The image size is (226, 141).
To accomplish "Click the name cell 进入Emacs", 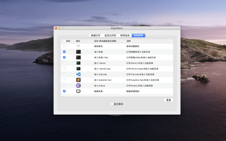I will click(x=99, y=86).
